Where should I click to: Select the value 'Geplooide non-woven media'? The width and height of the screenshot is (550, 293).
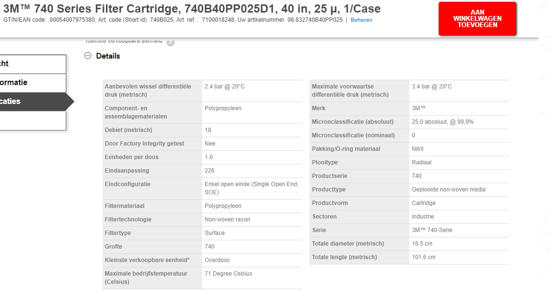[x=448, y=190]
